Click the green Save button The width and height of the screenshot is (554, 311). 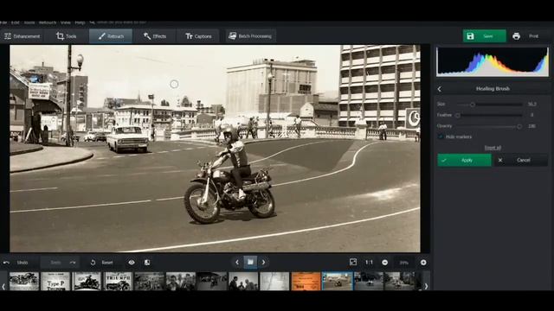[x=485, y=36]
